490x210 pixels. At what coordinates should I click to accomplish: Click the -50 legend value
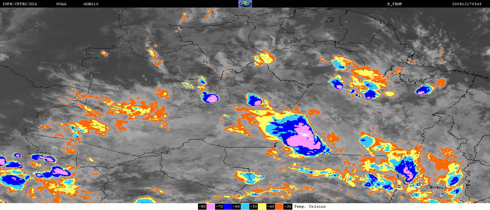tap(253, 207)
